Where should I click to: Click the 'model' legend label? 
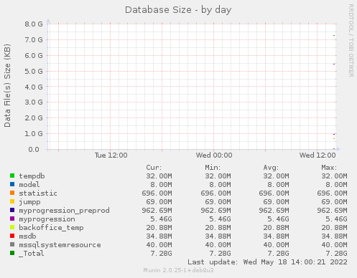click(29, 185)
